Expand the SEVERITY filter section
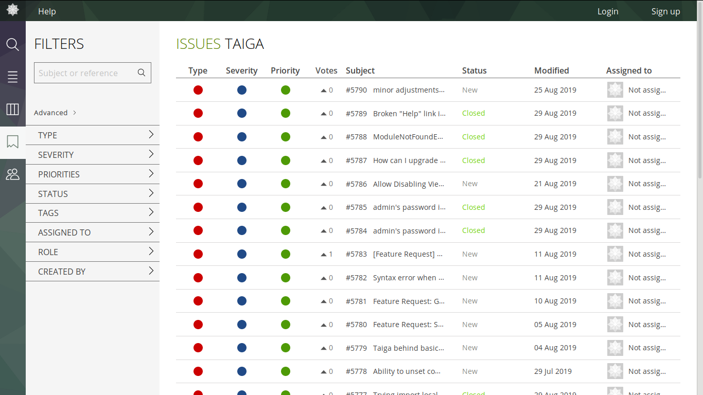The height and width of the screenshot is (395, 703). pyautogui.click(x=93, y=155)
